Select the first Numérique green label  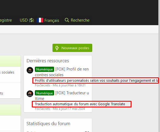pyautogui.click(x=44, y=69)
